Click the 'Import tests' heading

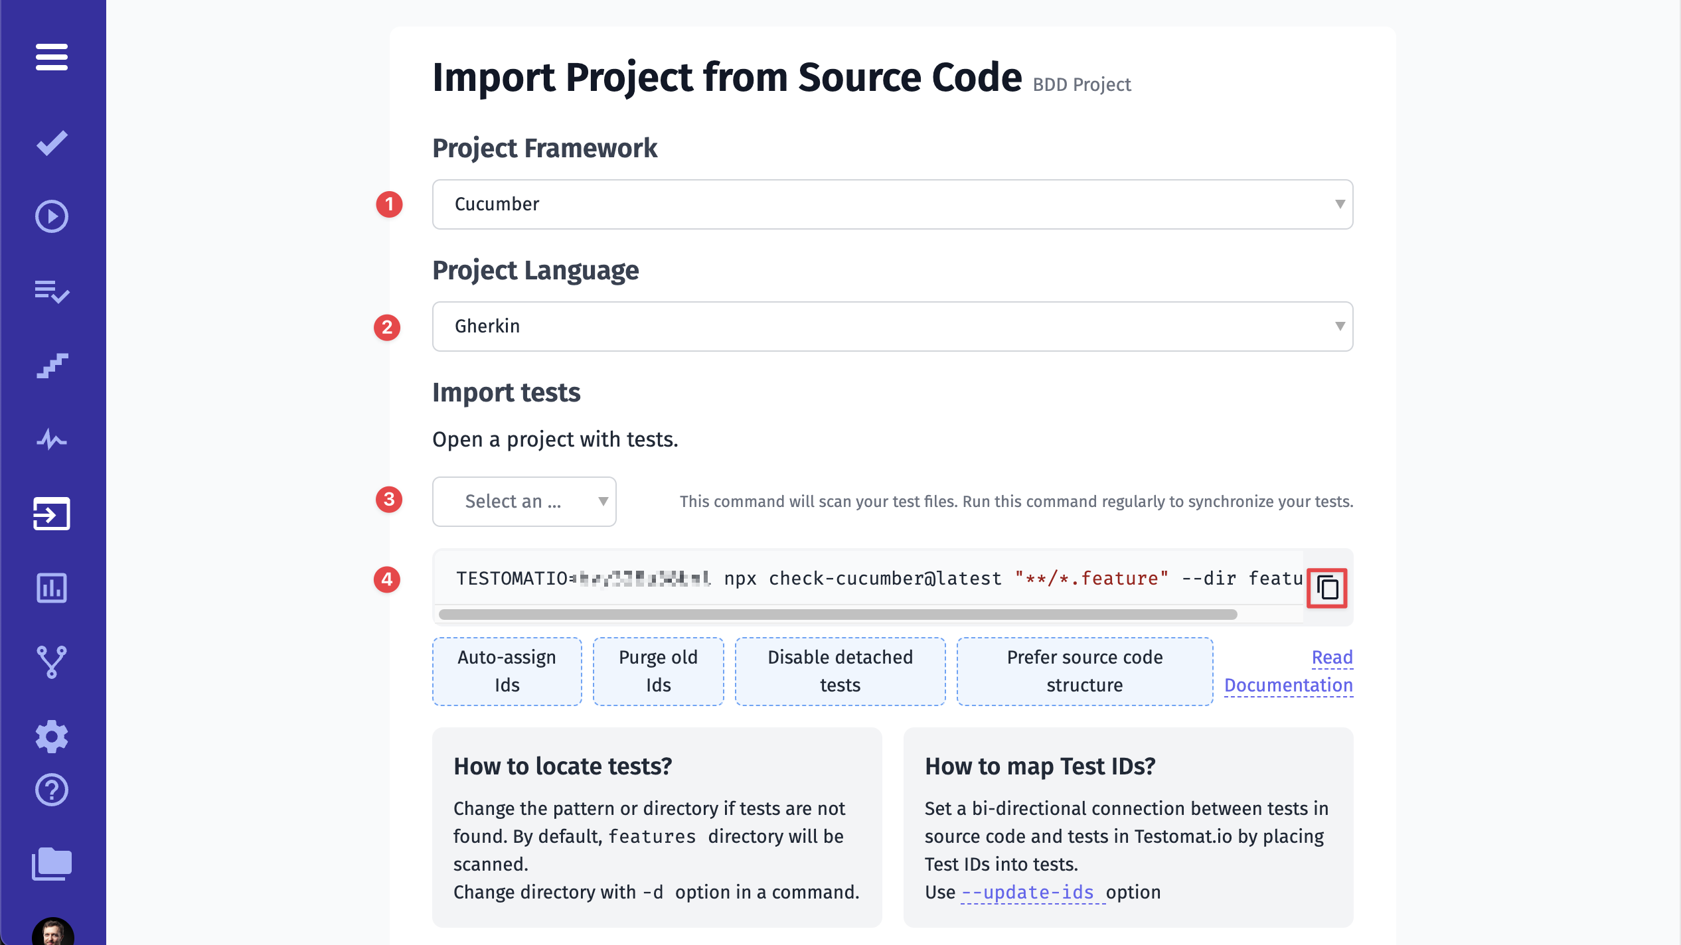507,393
